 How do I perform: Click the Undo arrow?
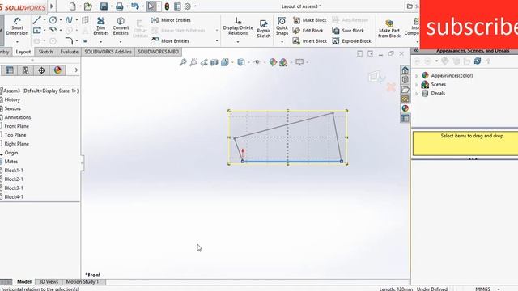click(135, 6)
